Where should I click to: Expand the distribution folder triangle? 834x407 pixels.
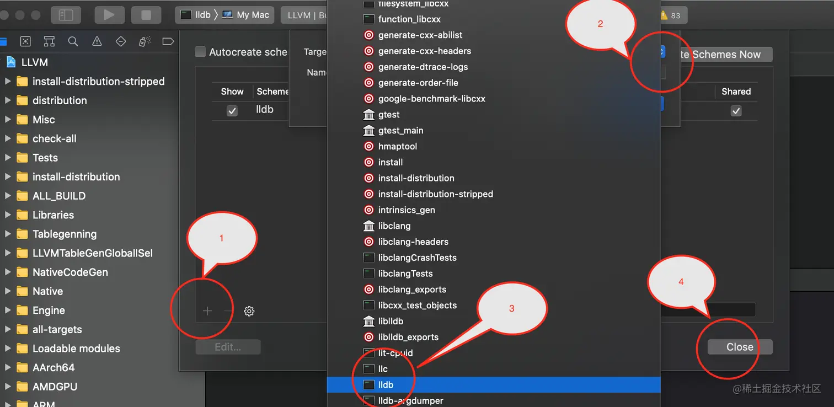point(8,100)
